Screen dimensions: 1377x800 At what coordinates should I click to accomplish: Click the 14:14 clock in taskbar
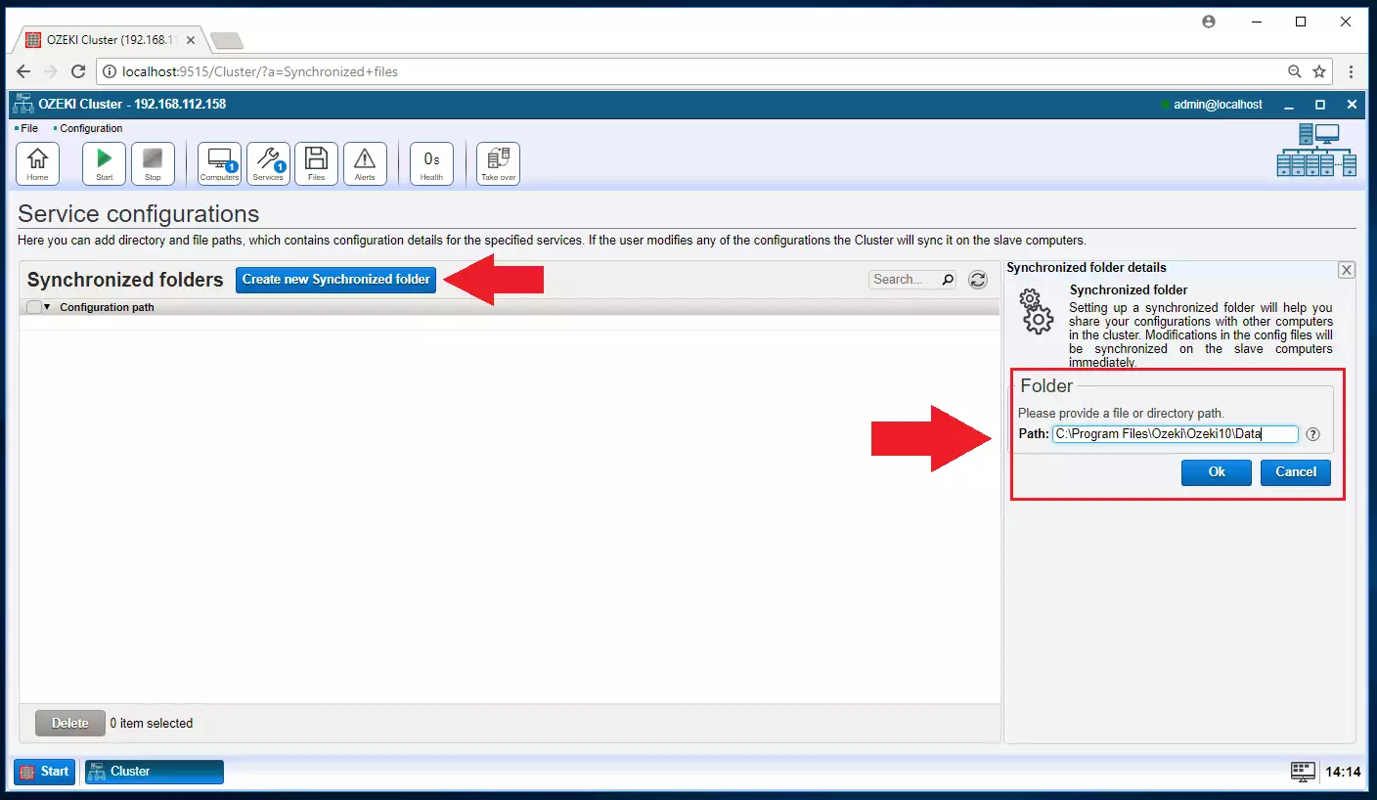[1343, 772]
